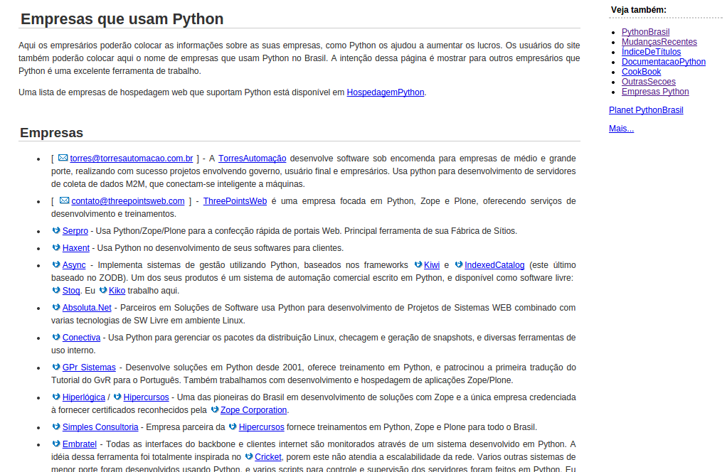Follow the Cricket link
This screenshot has width=727, height=472.
(x=268, y=457)
